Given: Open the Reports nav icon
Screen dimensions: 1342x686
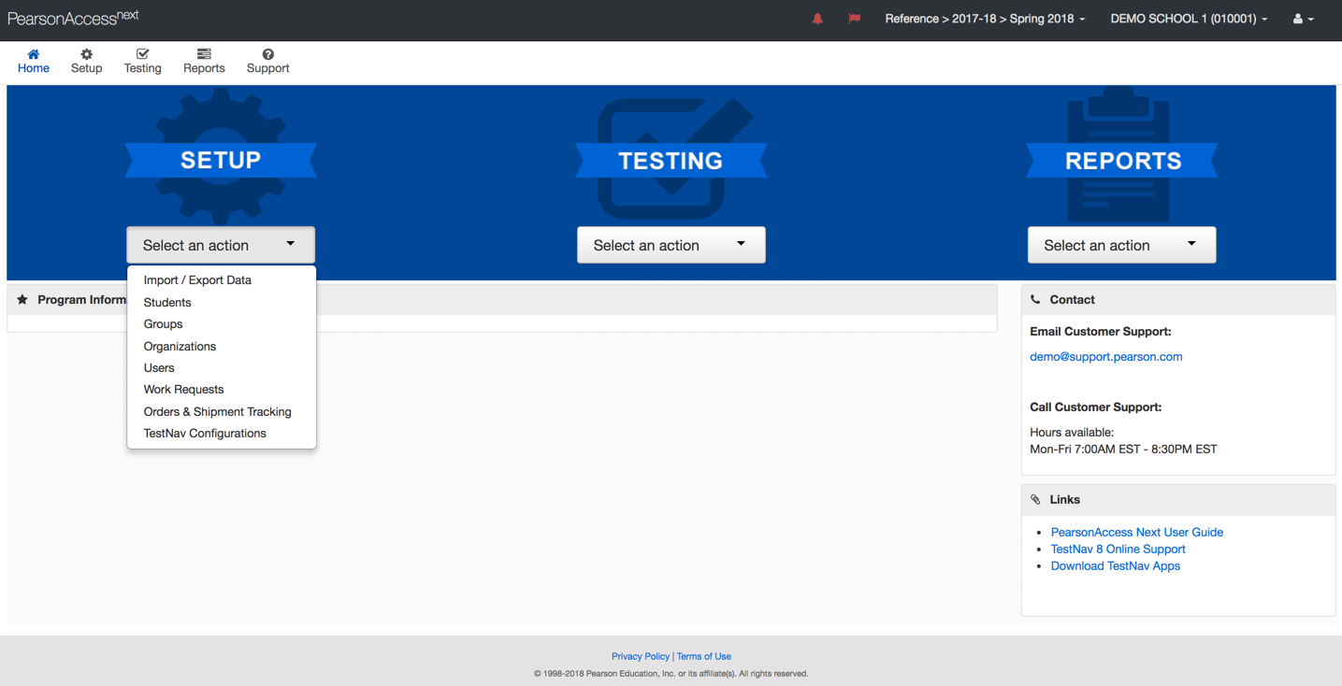Looking at the screenshot, I should click(204, 54).
